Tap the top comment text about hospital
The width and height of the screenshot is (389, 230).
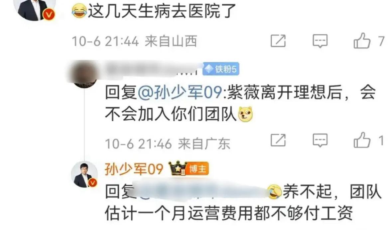pos(154,11)
